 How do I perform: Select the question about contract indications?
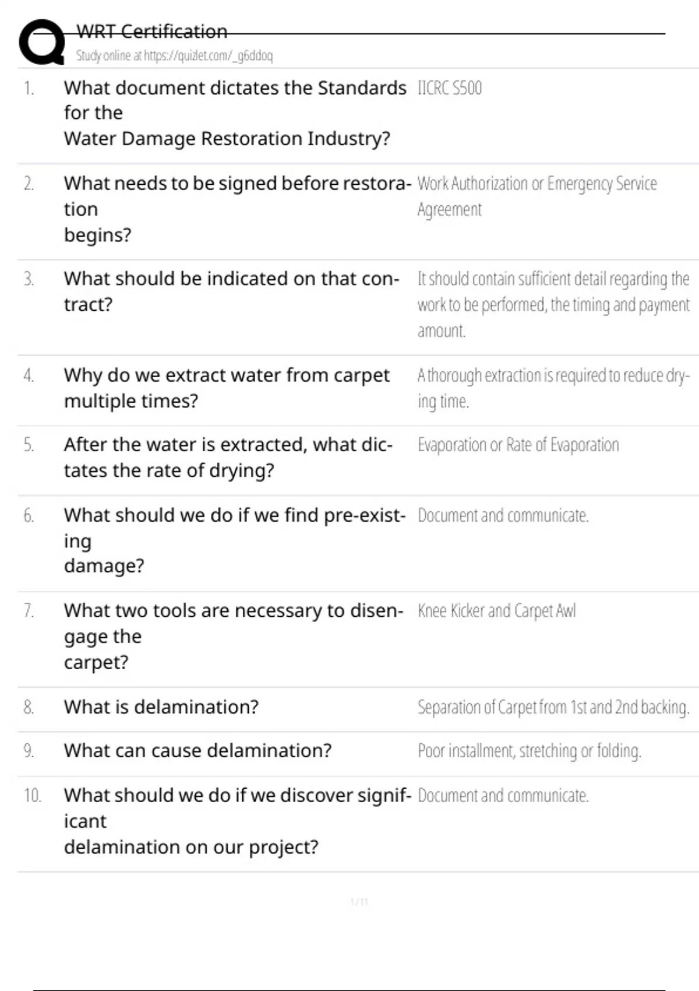pos(231,291)
